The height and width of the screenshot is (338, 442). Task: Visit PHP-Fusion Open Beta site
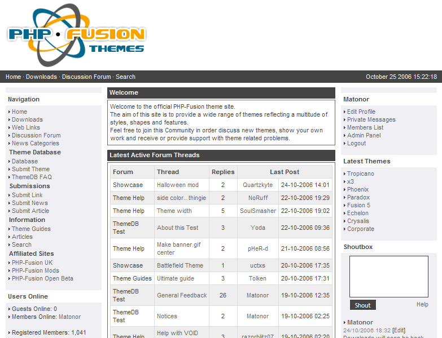(x=42, y=278)
